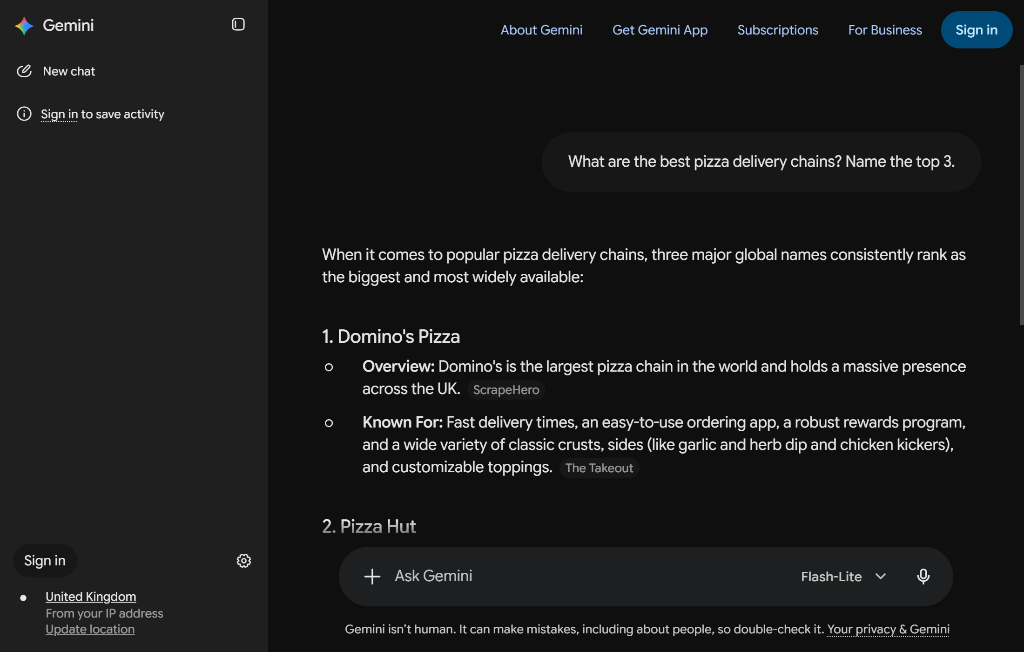Click Sign in button in sidebar bottom
Viewport: 1024px width, 652px height.
click(45, 560)
